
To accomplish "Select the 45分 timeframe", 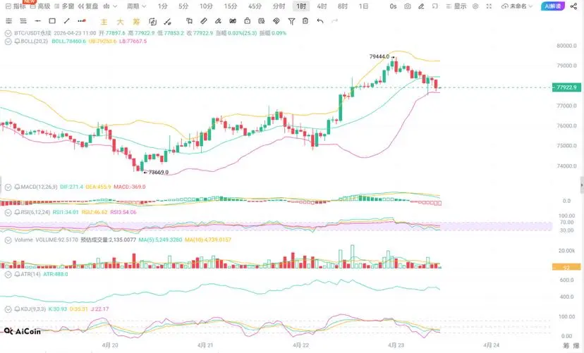I will [x=255, y=6].
